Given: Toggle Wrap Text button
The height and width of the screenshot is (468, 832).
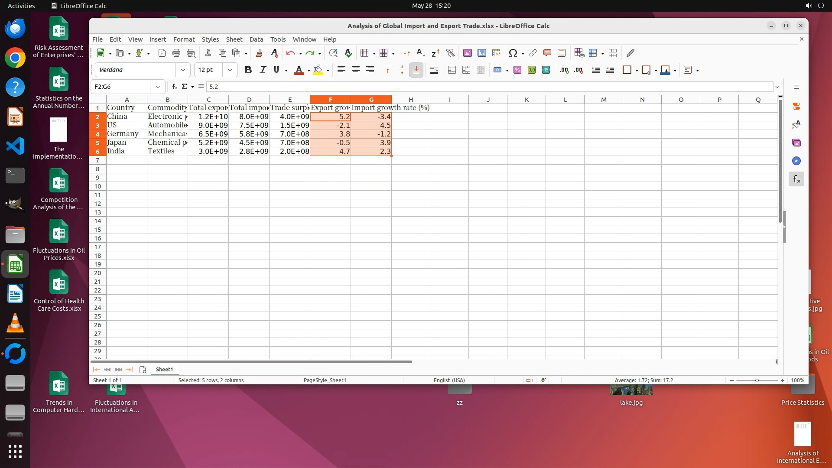Looking at the screenshot, I should 434,70.
